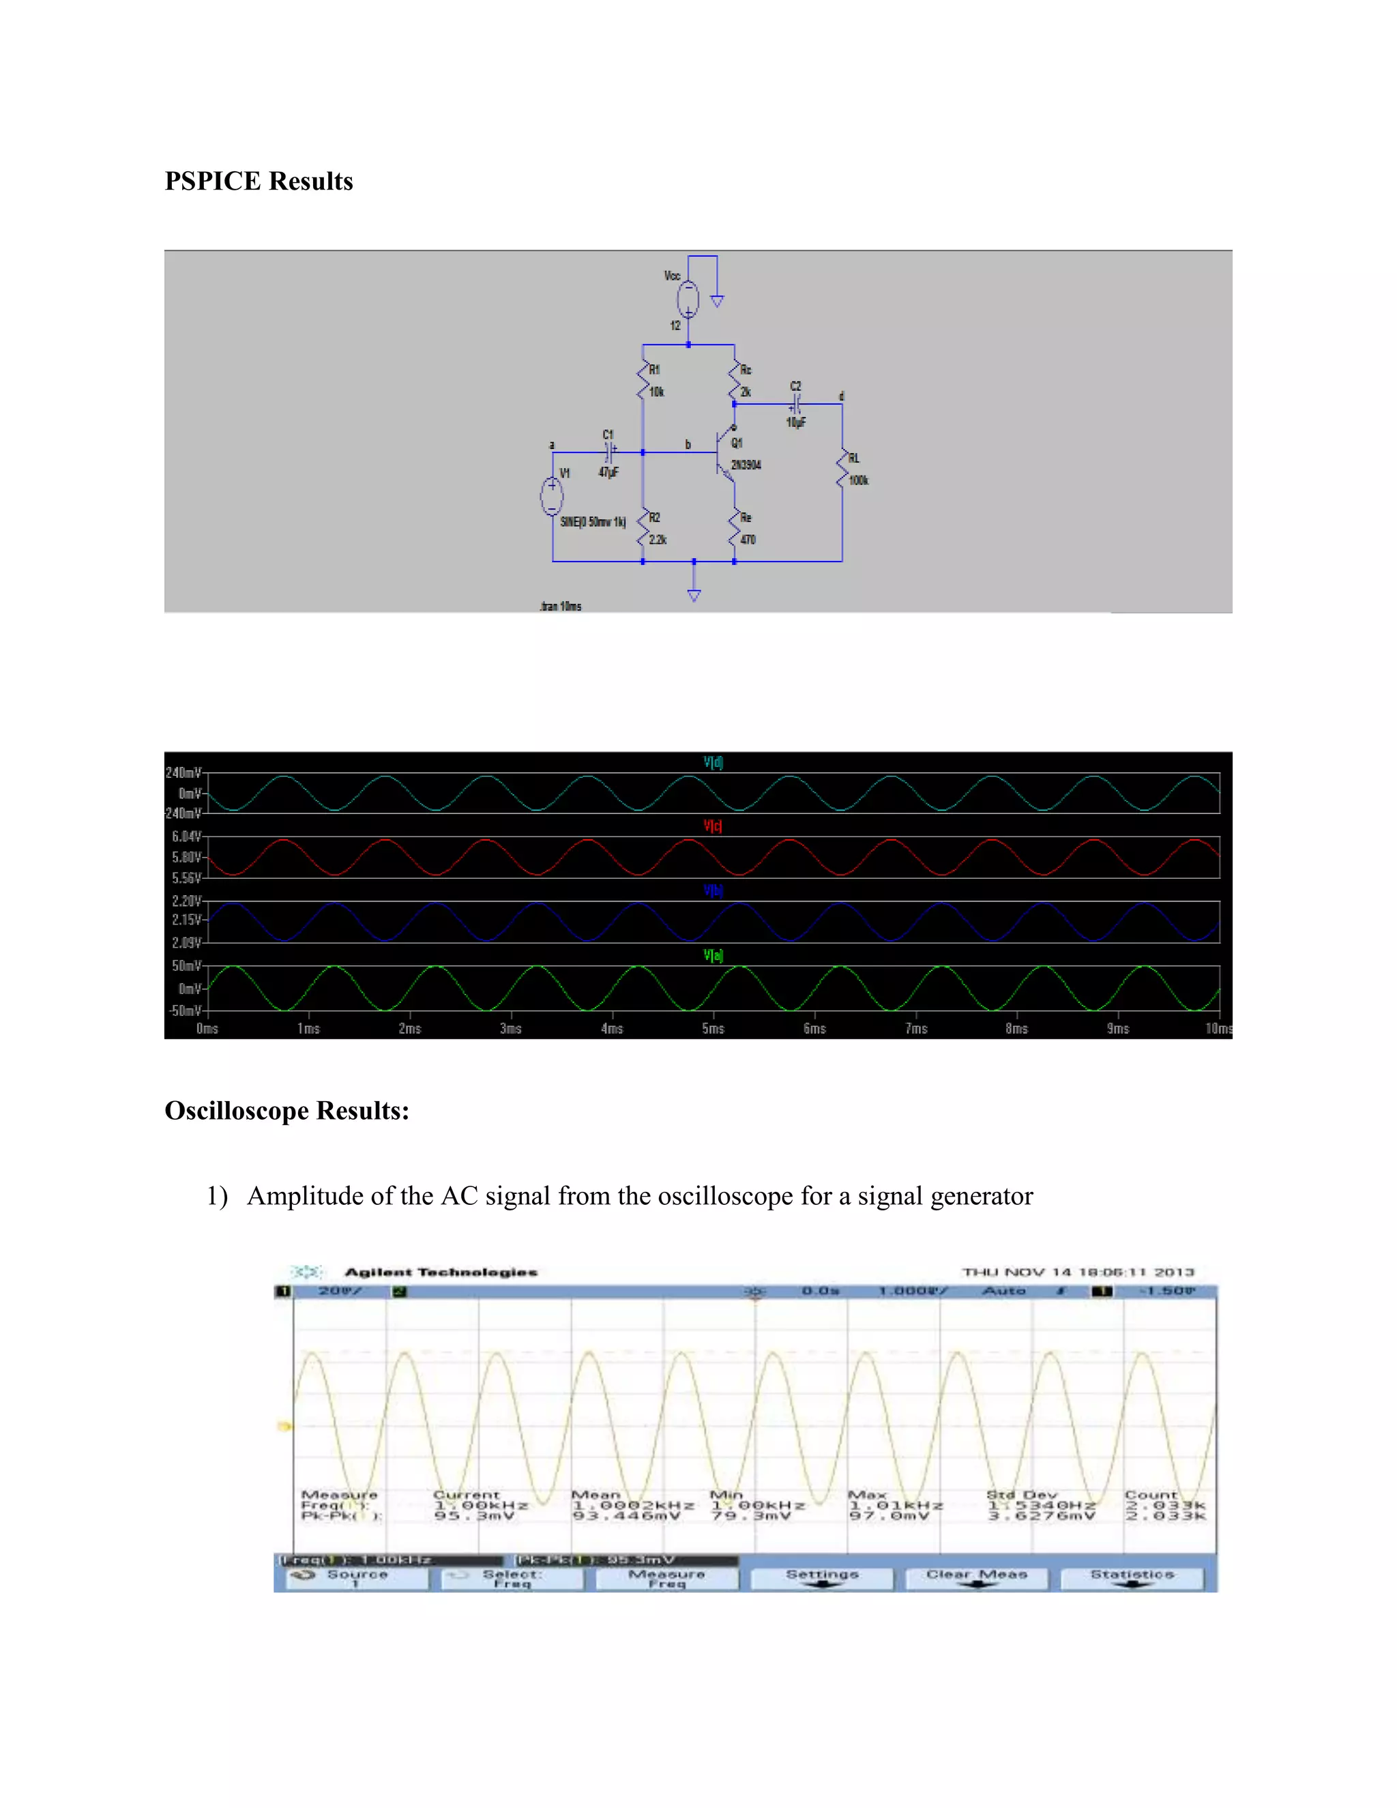Click the channel 1 ground level marker
This screenshot has width=1397, height=1808.
pyautogui.click(x=284, y=1427)
